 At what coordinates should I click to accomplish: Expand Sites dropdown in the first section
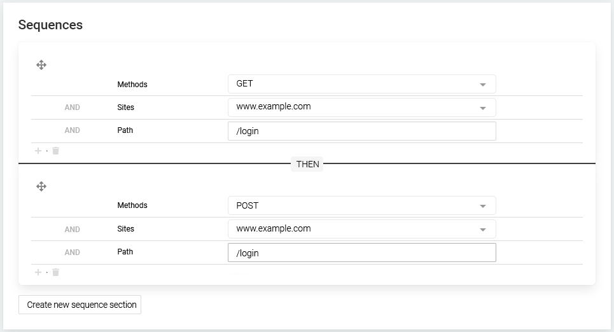(x=362, y=107)
